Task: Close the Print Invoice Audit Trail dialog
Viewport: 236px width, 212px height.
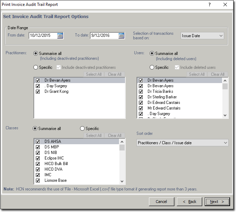Action: point(226,5)
